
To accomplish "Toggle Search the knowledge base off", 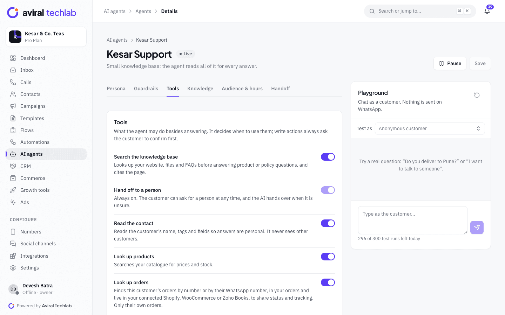I will tap(328, 157).
